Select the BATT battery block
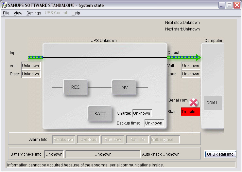The image size is (242, 172). coord(100,114)
